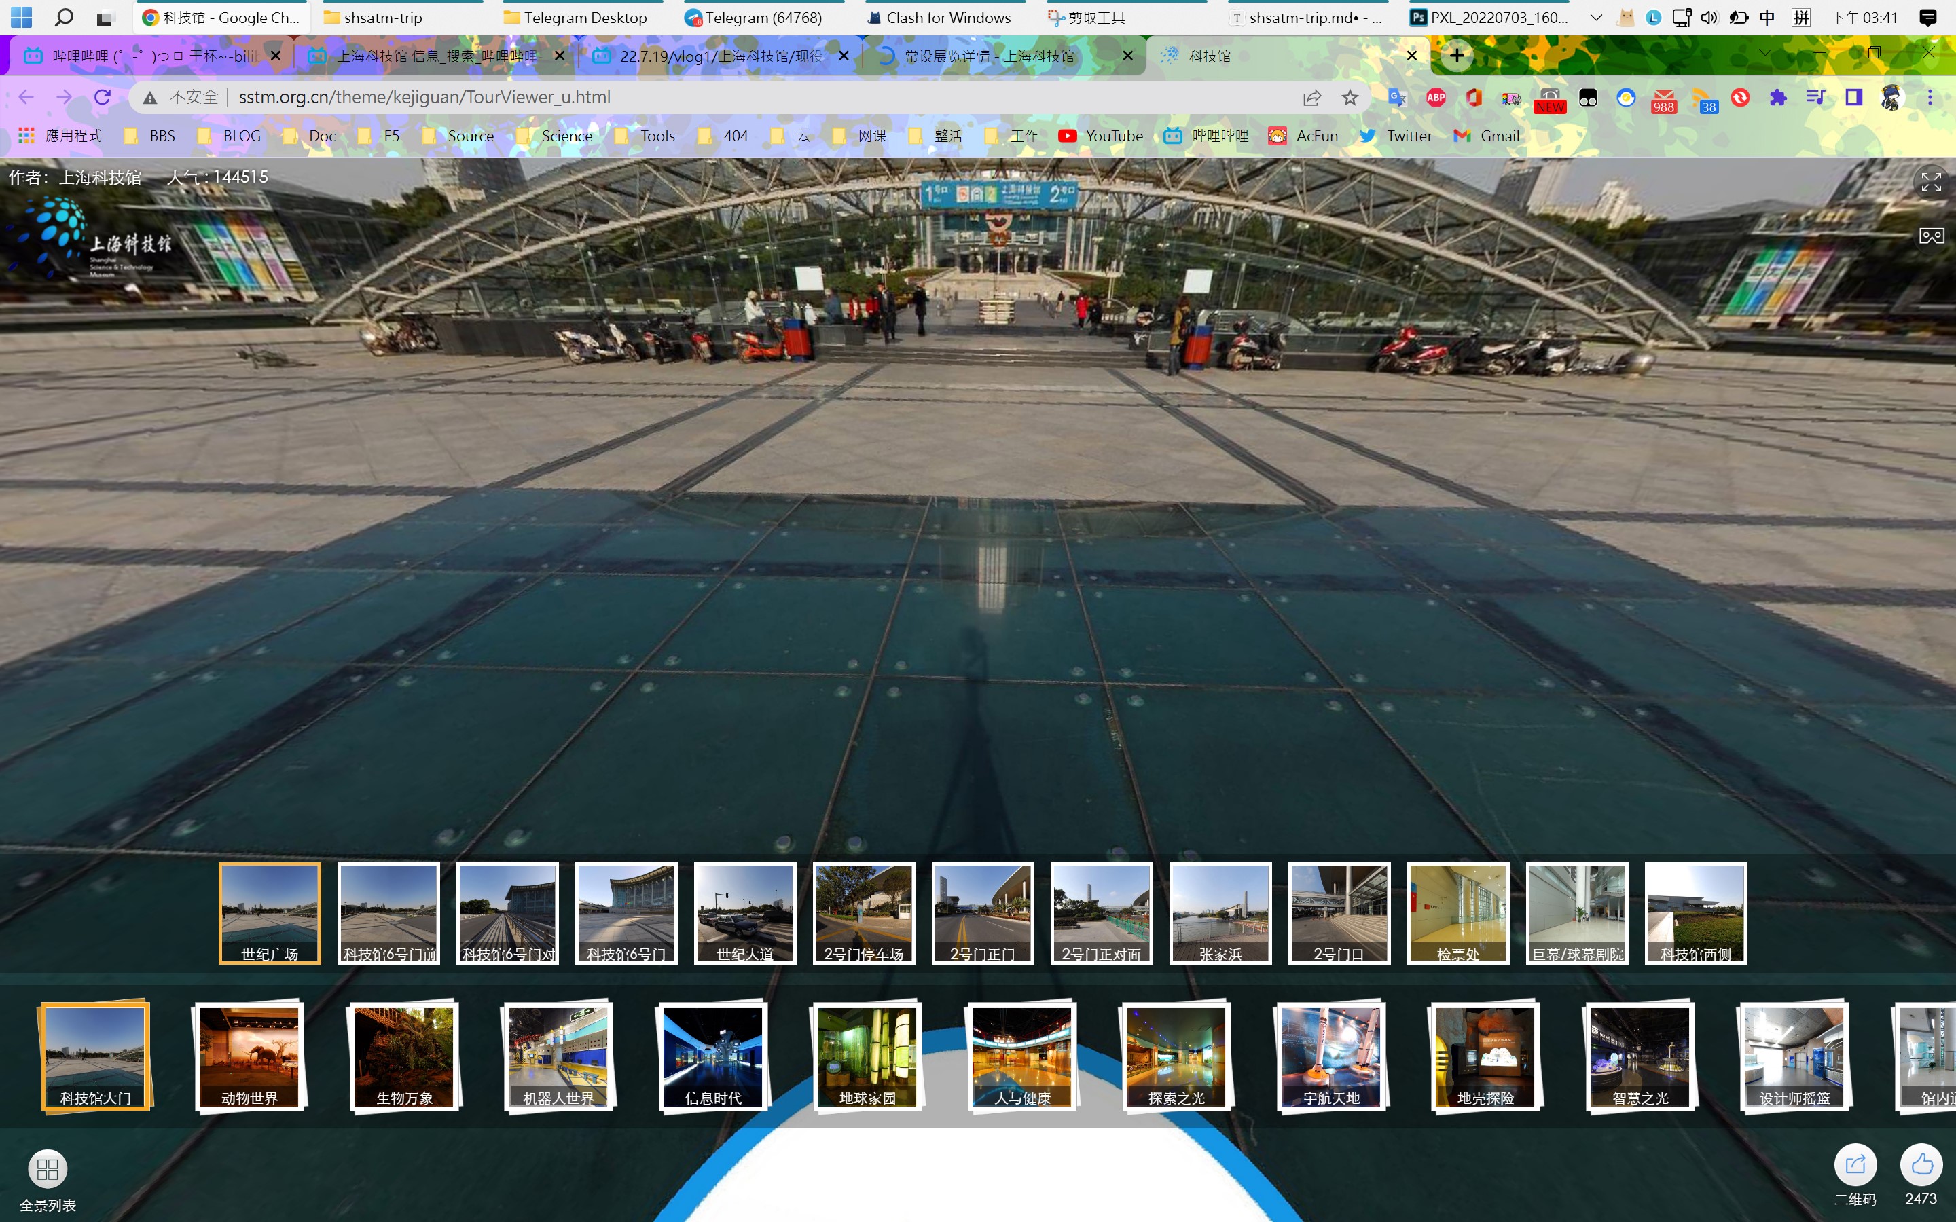Screen dimensions: 1956x1222
Task: Click the 智慧之光 exhibit icon
Action: click(x=1637, y=1056)
